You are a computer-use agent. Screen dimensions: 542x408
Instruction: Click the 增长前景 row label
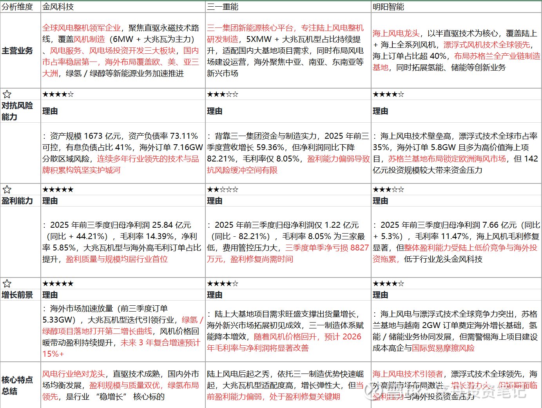(17, 295)
